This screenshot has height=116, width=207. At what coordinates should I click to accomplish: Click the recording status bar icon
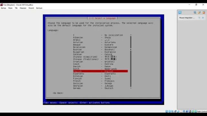point(187,111)
